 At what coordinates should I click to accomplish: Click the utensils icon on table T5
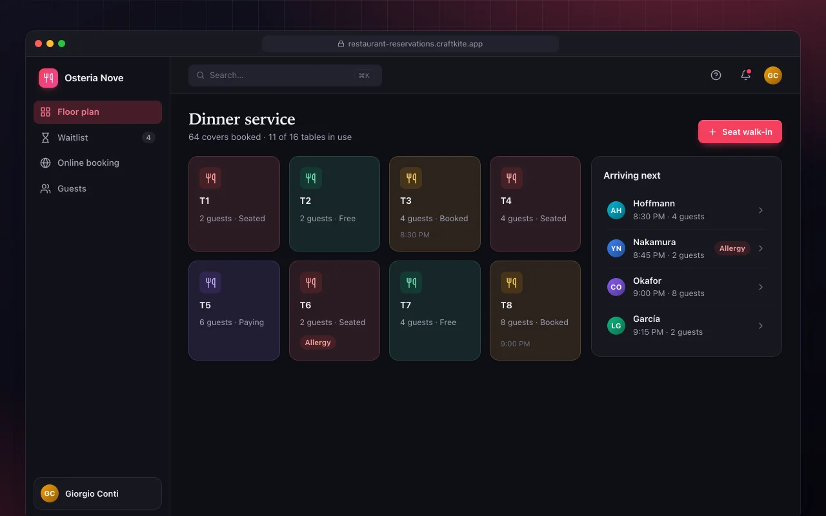pos(210,283)
